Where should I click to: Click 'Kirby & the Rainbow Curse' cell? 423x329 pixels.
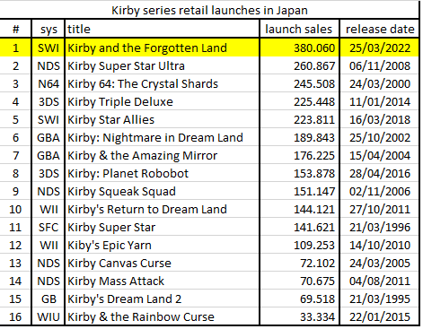point(162,316)
